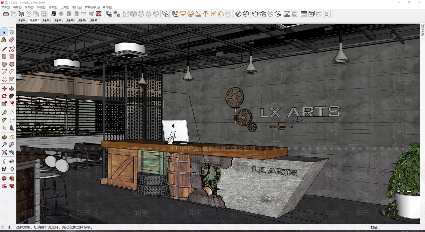Choose the Protractor tool
The width and height of the screenshot is (425, 232).
[4, 120]
